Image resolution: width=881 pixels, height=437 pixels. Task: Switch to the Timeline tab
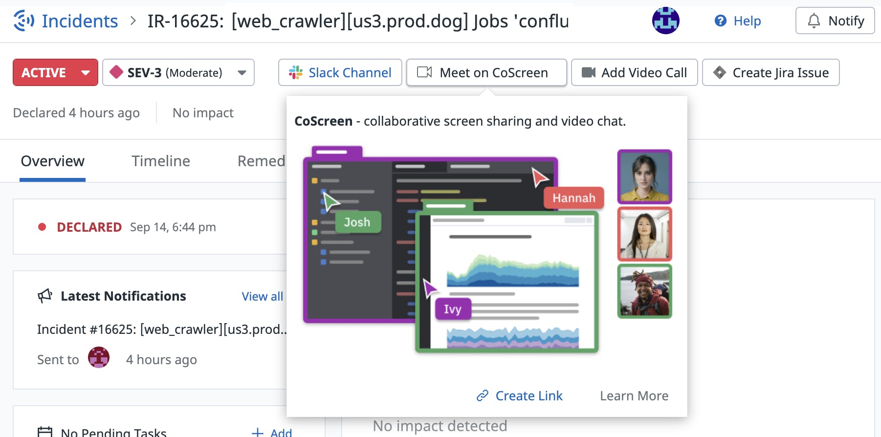pyautogui.click(x=161, y=161)
